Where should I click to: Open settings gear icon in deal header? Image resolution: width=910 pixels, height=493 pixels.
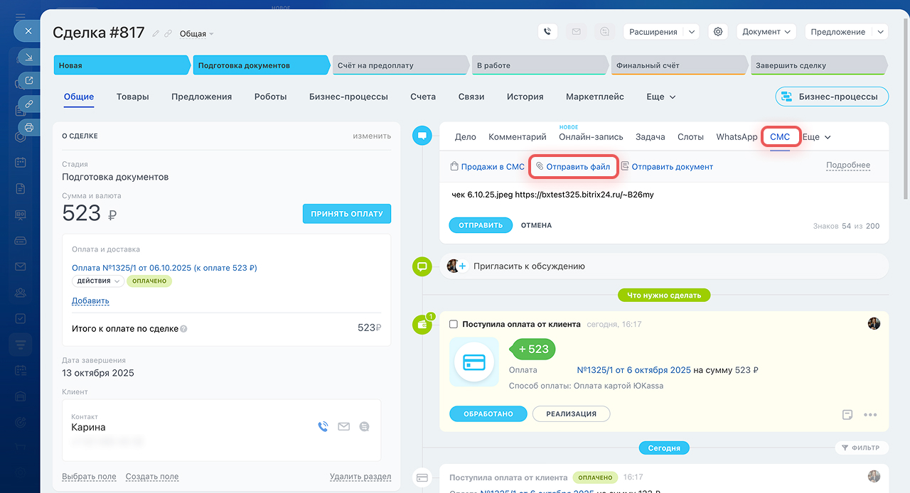point(718,32)
